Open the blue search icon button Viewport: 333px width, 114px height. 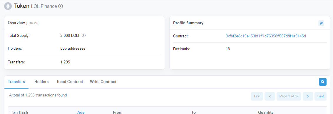point(323,82)
